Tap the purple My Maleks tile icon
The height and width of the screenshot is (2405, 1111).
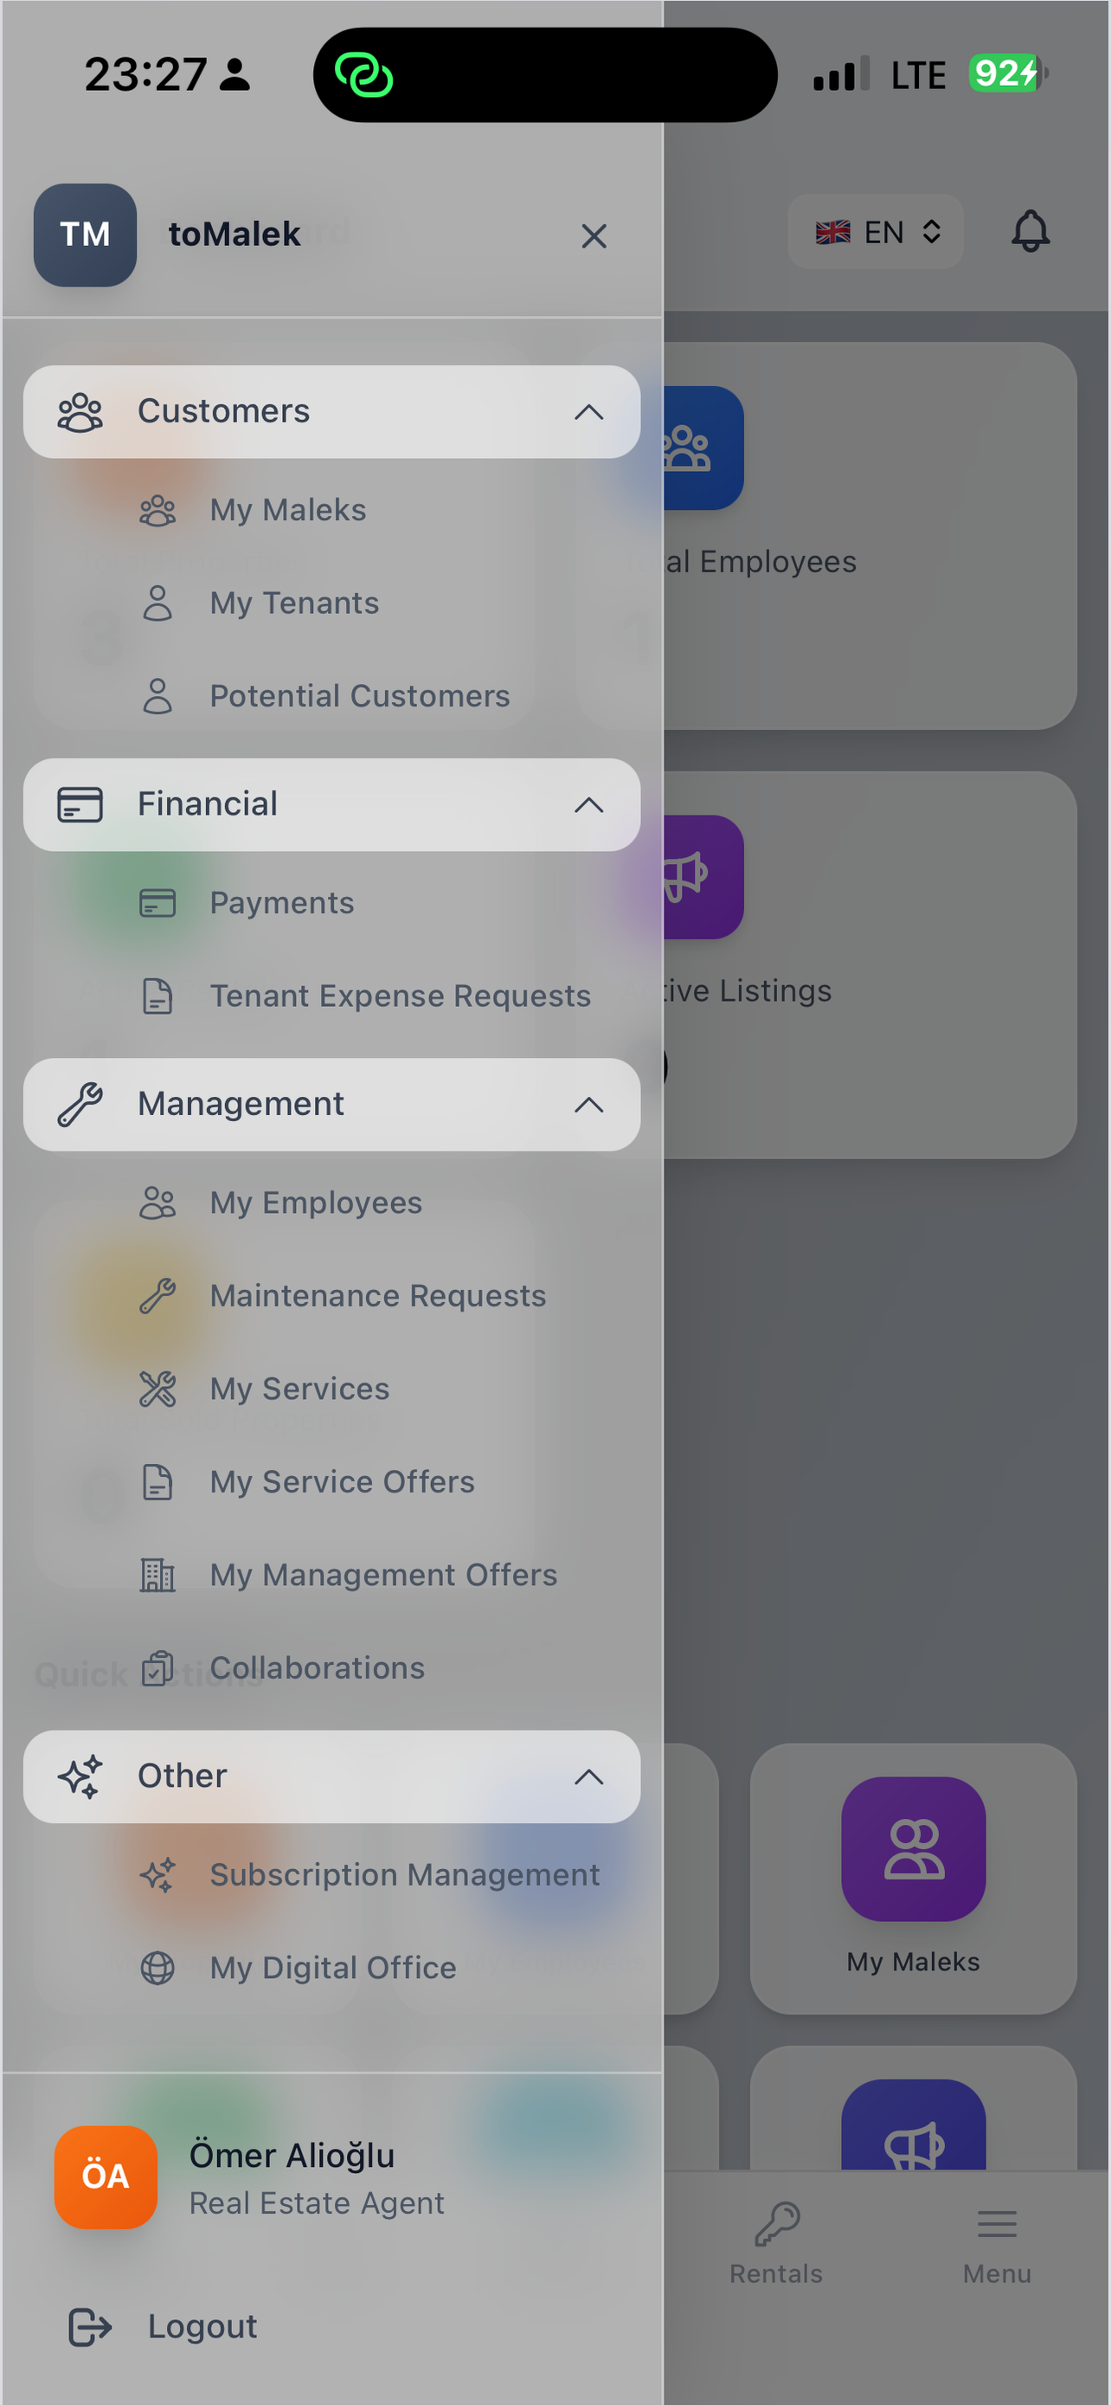pos(913,1848)
